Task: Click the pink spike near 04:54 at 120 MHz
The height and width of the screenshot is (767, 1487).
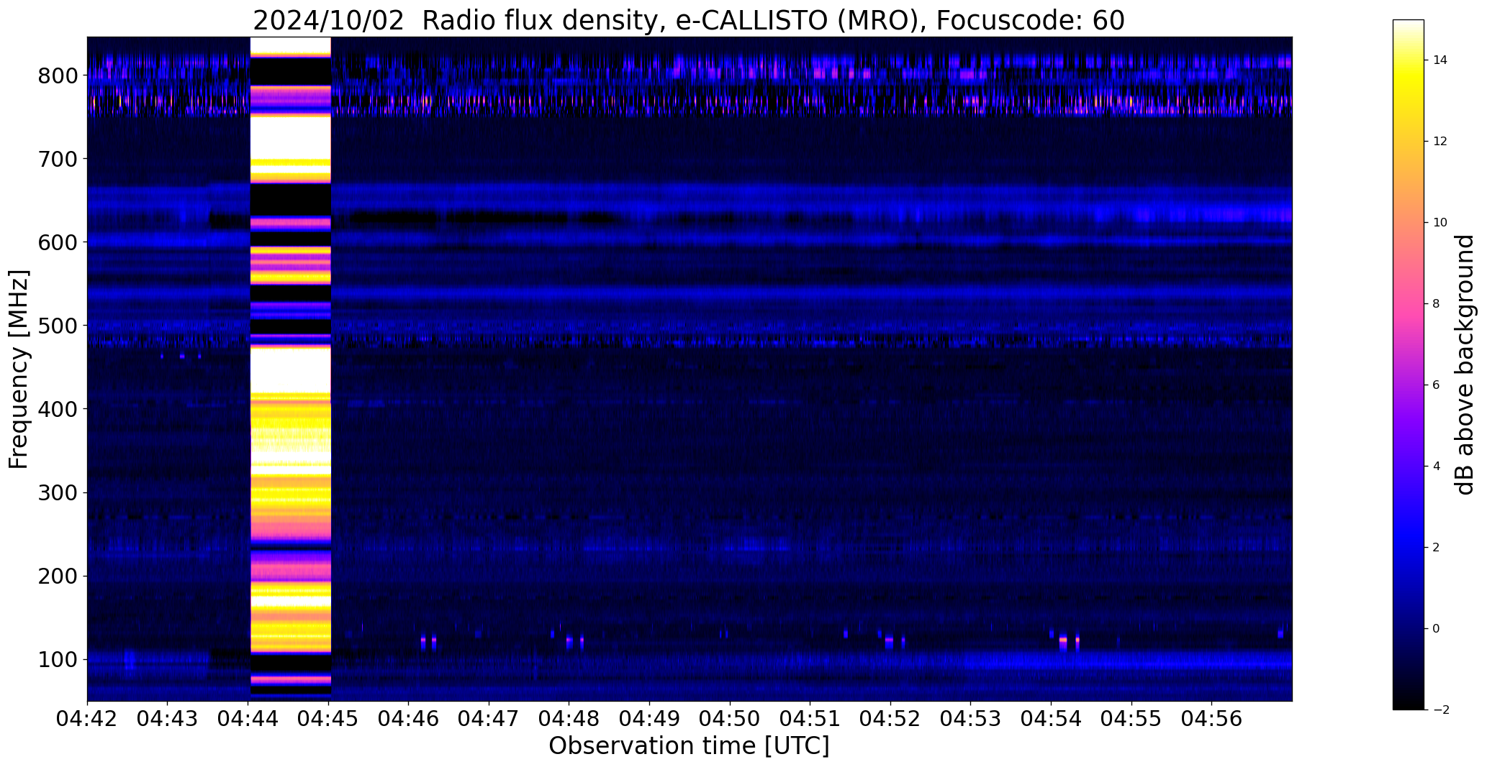Action: click(1063, 642)
